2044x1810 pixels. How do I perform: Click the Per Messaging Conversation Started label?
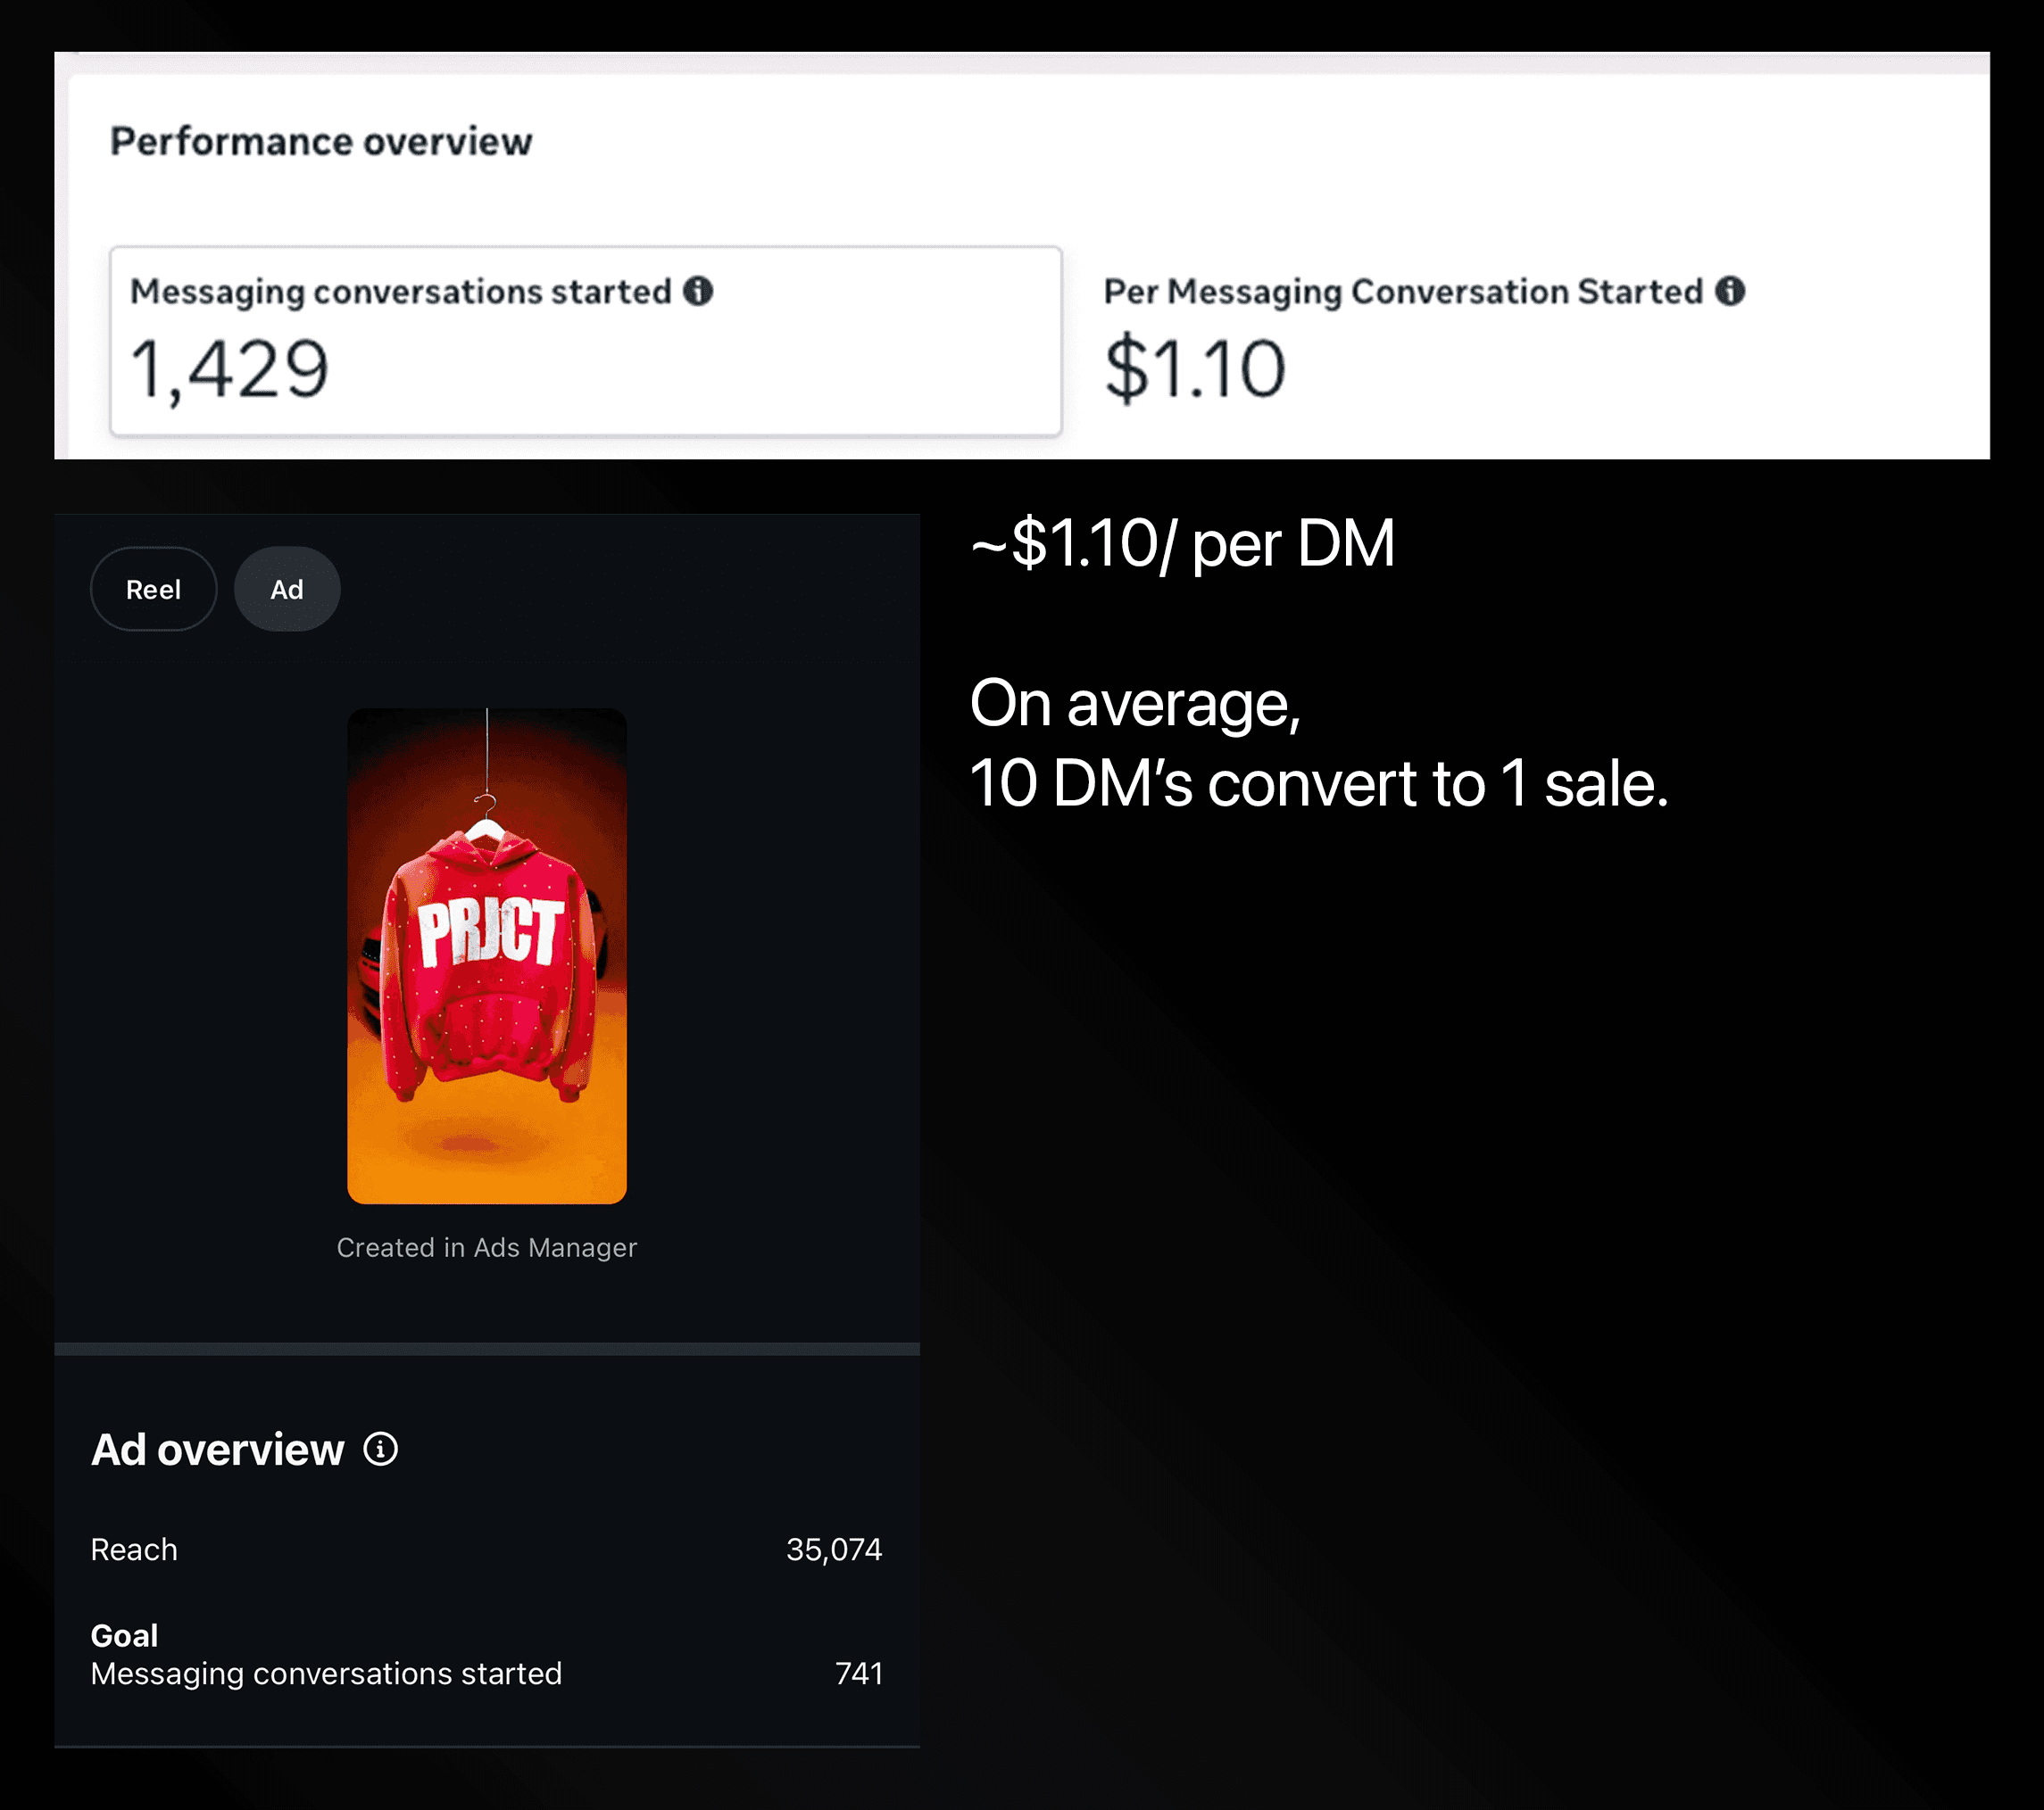(1402, 292)
